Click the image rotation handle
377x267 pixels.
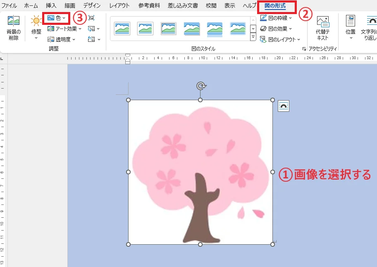point(200,86)
